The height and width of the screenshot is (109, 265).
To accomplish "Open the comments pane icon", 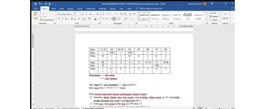I will coord(233,9).
